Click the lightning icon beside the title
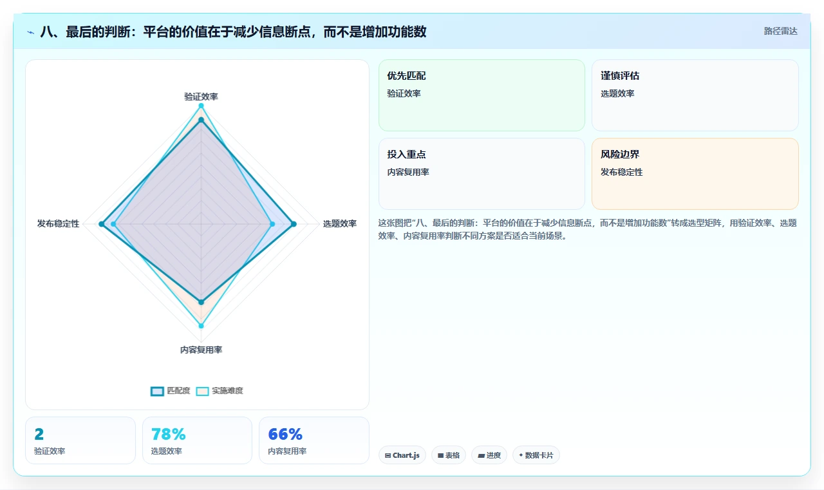Image resolution: width=824 pixels, height=490 pixels. [x=31, y=32]
